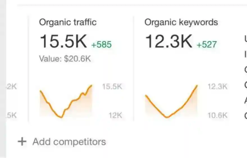The height and width of the screenshot is (158, 247).
Task: Open the Organic traffic trend chart
Action: point(66,102)
